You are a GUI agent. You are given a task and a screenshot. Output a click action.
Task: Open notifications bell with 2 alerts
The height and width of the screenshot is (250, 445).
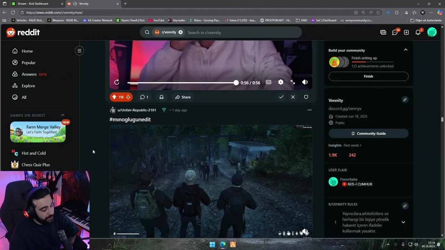point(418,32)
